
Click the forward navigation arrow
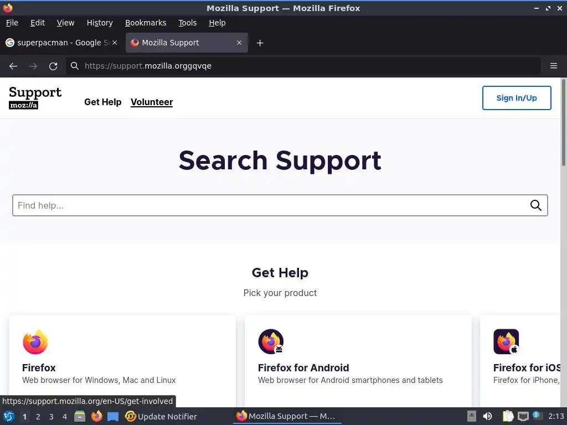click(x=33, y=66)
